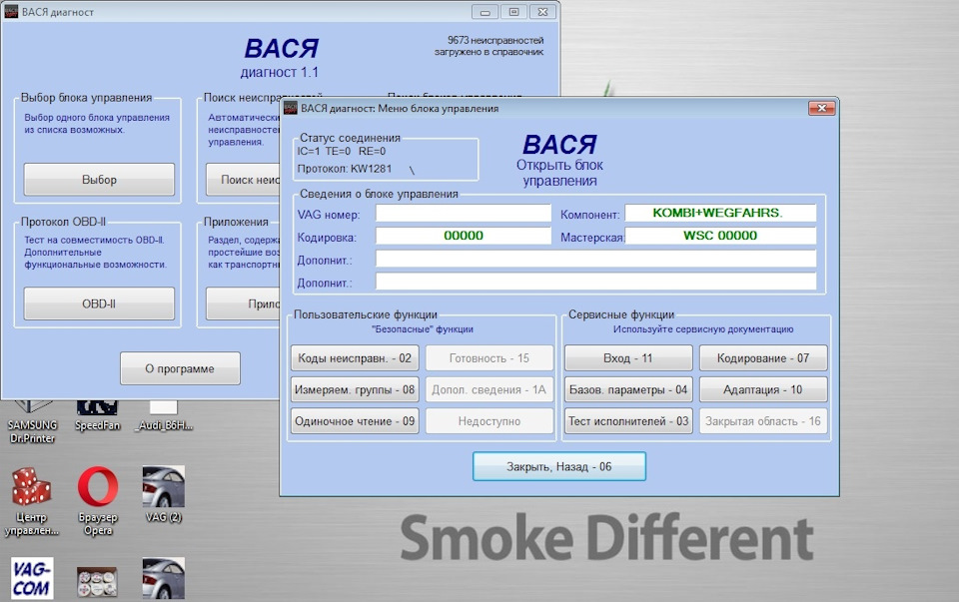Launch Браузер Opera from desktop
This screenshot has width=959, height=602.
point(98,501)
